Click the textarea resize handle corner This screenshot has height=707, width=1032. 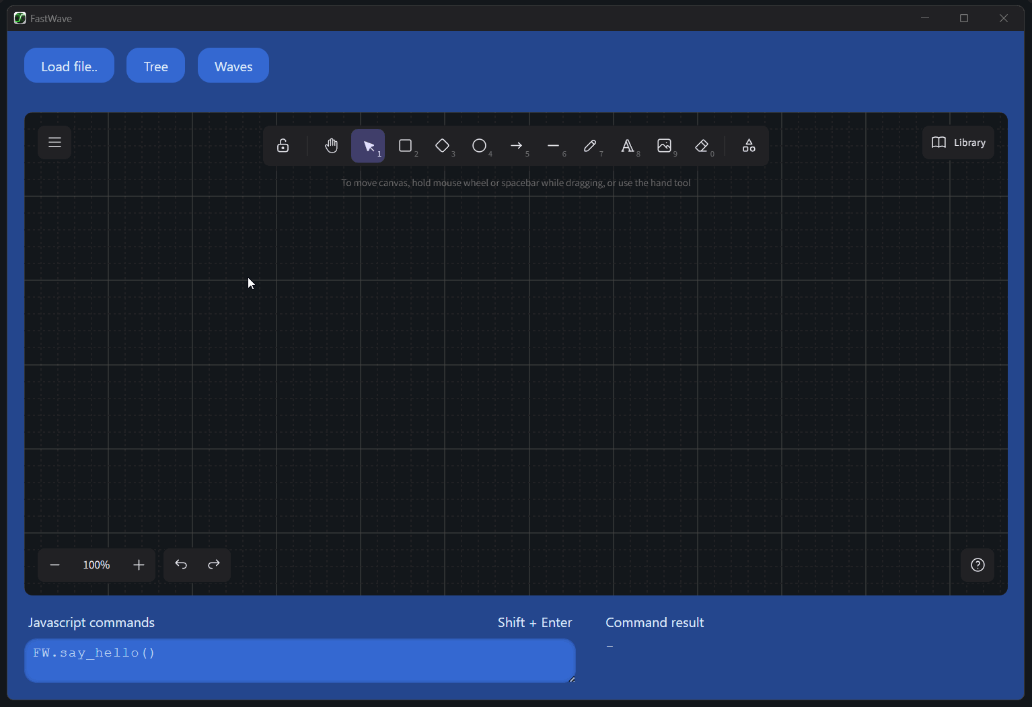point(572,679)
